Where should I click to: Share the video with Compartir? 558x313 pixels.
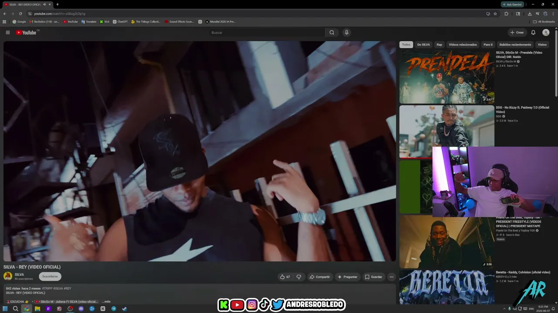(x=320, y=277)
